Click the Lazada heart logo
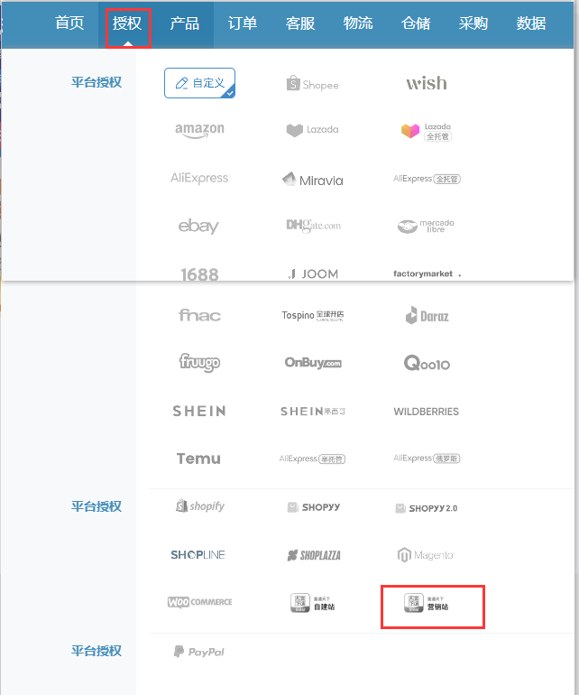Image resolution: width=579 pixels, height=695 pixels. 313,130
